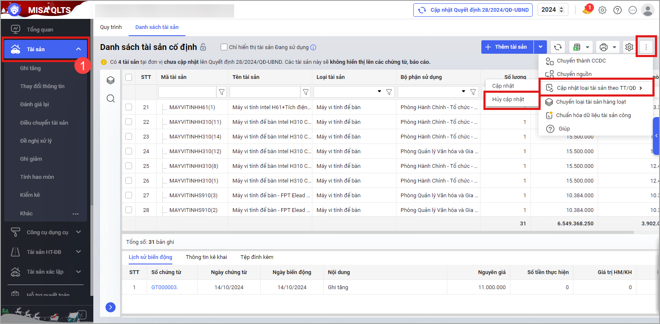Open Kiểm kê in the sidebar
The image size is (660, 324).
[30, 195]
